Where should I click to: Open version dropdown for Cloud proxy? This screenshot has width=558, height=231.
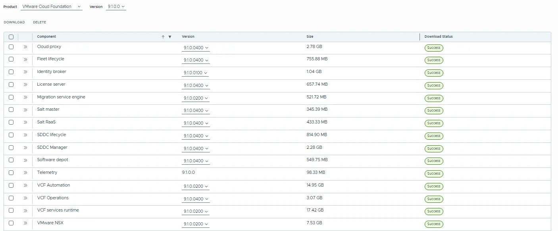pyautogui.click(x=196, y=48)
